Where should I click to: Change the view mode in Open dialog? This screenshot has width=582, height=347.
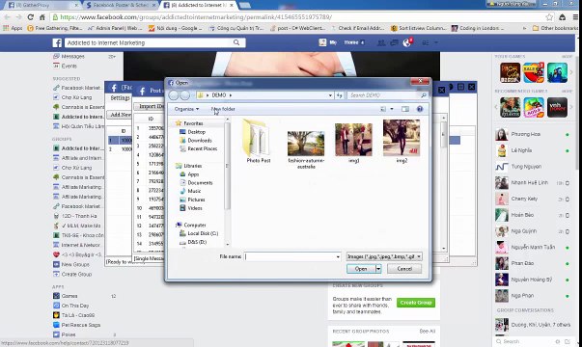383,109
